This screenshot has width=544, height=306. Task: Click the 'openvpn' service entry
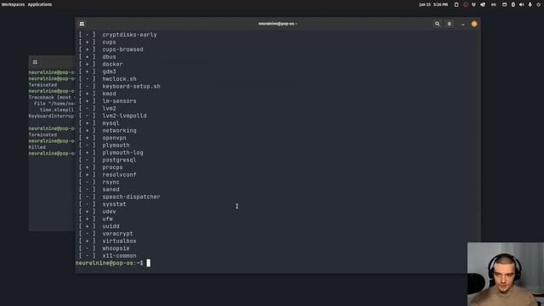114,138
